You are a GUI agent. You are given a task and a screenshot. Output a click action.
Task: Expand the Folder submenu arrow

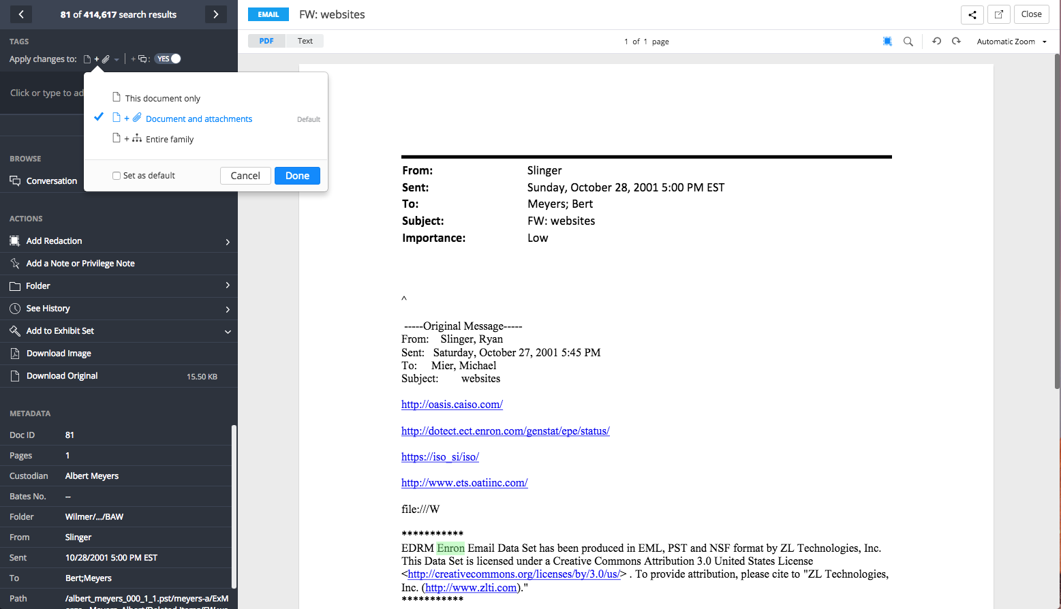(228, 285)
